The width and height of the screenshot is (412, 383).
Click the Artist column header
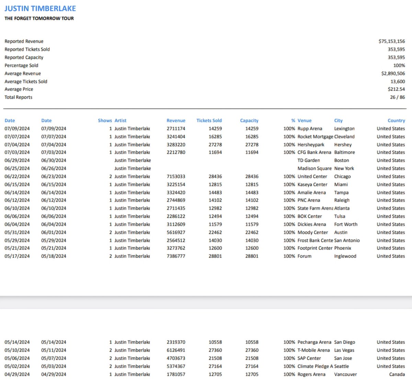[121, 121]
